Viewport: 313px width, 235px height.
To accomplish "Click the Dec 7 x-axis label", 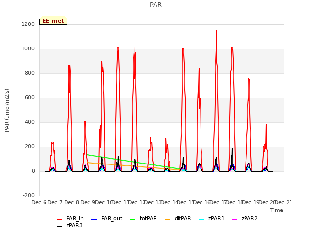I will pyautogui.click(x=55, y=202).
